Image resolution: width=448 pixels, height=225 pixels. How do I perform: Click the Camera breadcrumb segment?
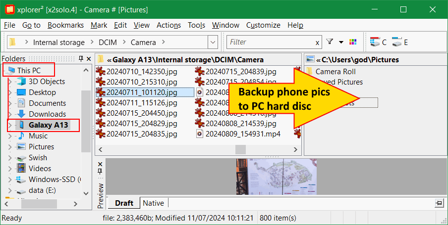[x=143, y=43]
